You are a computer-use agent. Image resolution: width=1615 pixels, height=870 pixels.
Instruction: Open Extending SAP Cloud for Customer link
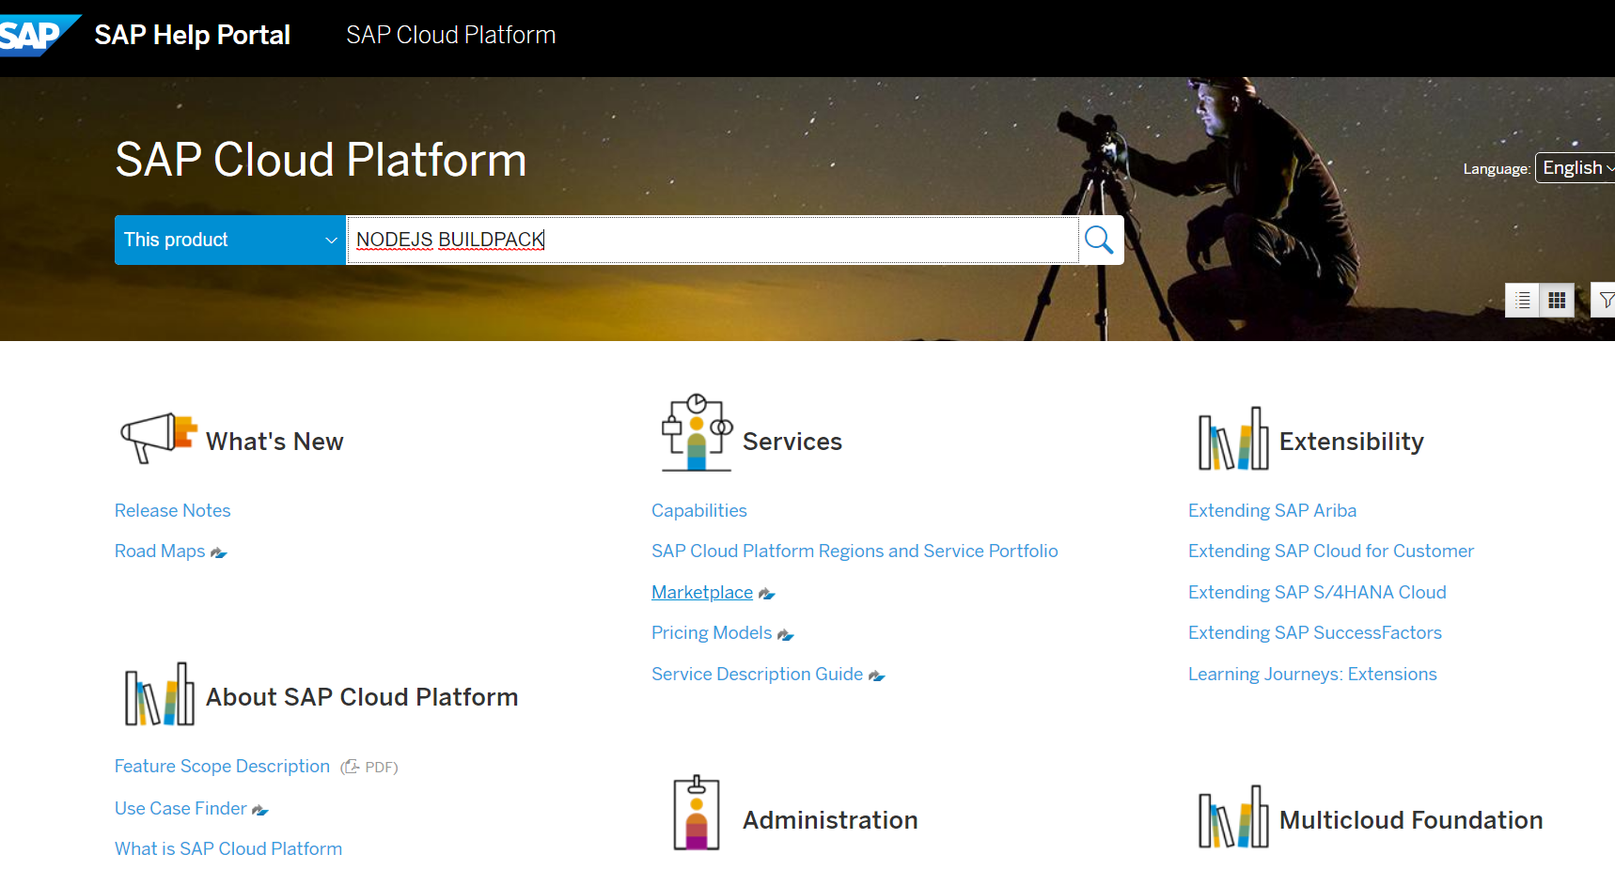pyautogui.click(x=1331, y=552)
